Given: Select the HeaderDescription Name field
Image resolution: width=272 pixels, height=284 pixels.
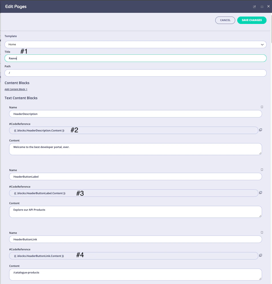Looking at the screenshot, I should tap(135, 114).
